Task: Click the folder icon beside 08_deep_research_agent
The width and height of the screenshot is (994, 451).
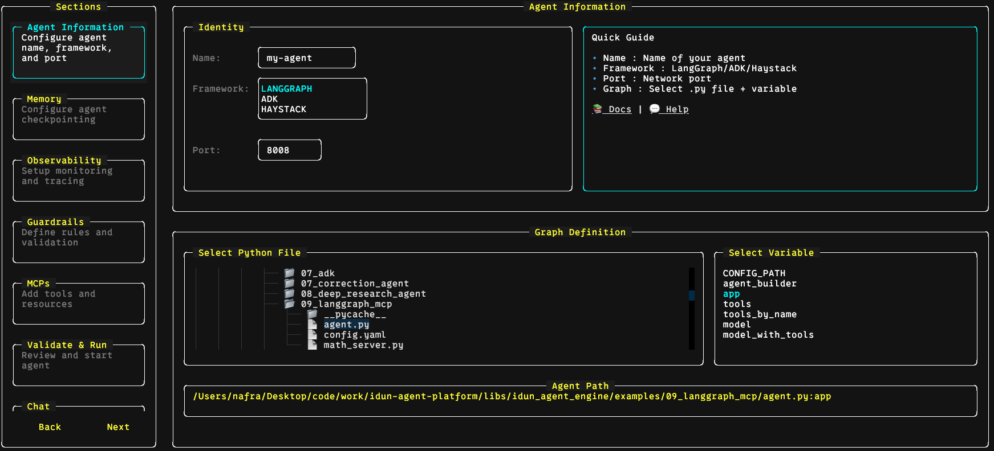Action: pyautogui.click(x=290, y=294)
